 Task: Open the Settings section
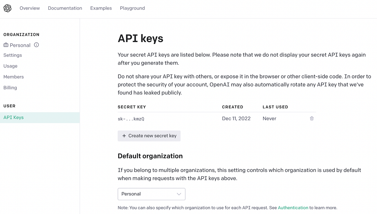click(13, 55)
